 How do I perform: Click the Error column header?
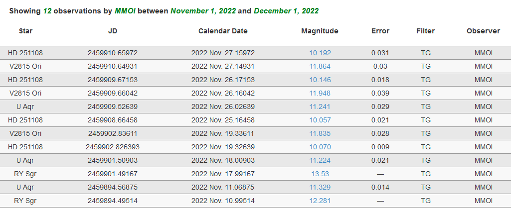click(x=380, y=31)
